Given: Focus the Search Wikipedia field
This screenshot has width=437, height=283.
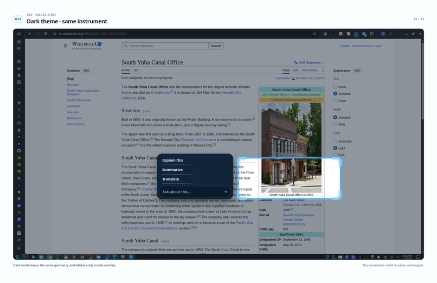Looking at the screenshot, I should click(x=165, y=46).
